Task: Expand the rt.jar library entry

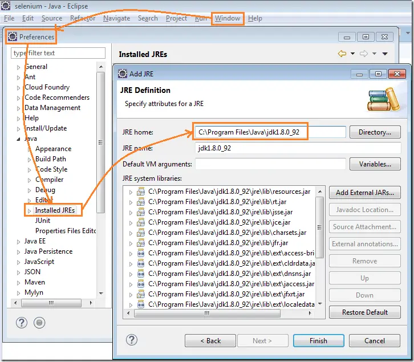Action: 131,202
